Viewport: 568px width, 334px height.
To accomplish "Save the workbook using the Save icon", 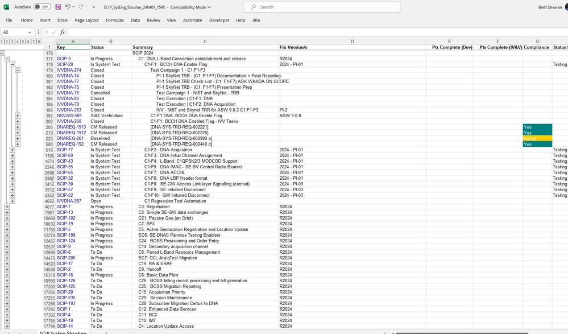I will click(x=58, y=7).
